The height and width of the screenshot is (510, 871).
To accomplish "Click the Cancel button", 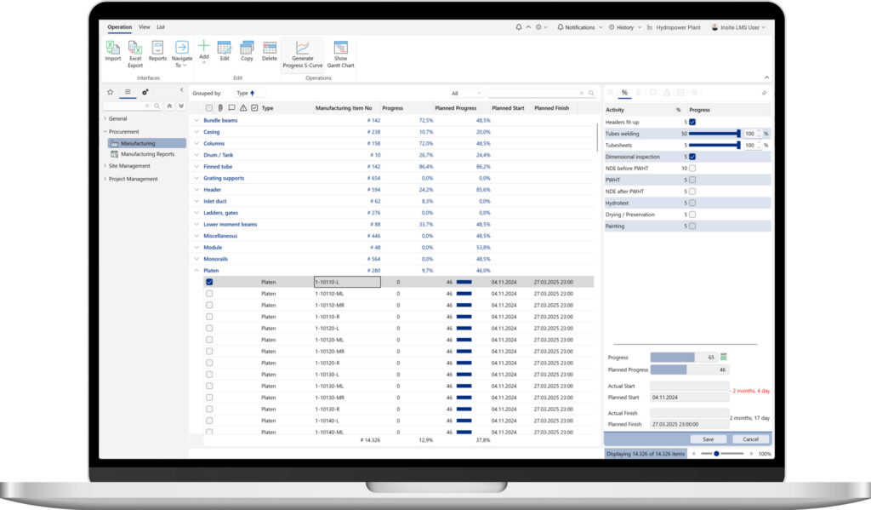I will tap(750, 439).
